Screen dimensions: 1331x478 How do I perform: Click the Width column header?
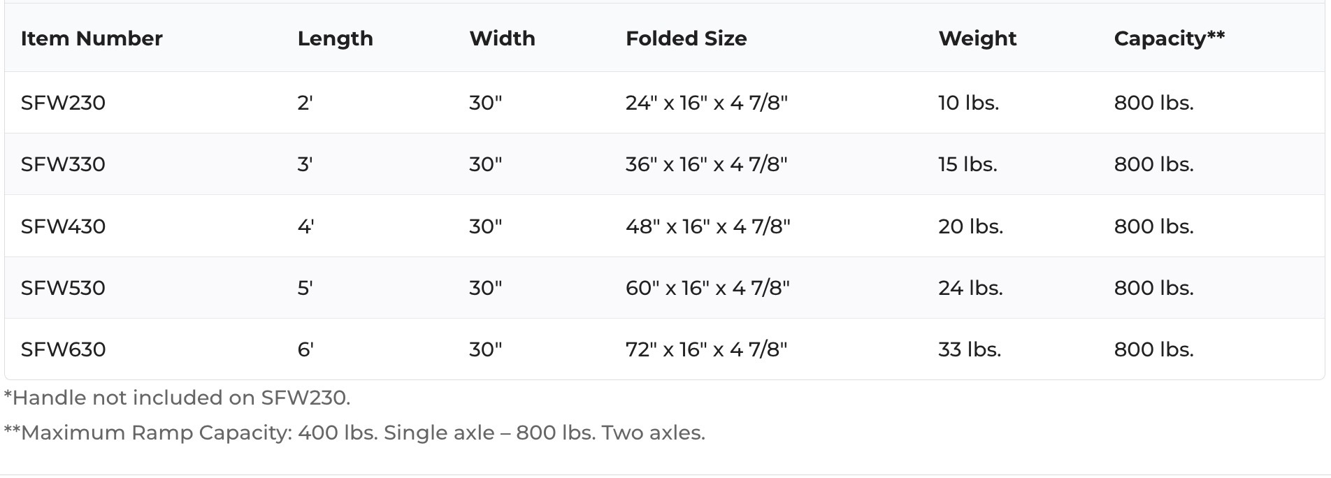[x=502, y=38]
